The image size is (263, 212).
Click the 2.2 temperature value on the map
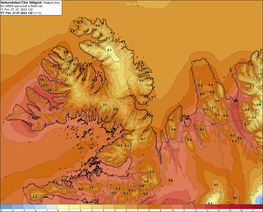(x=108, y=38)
